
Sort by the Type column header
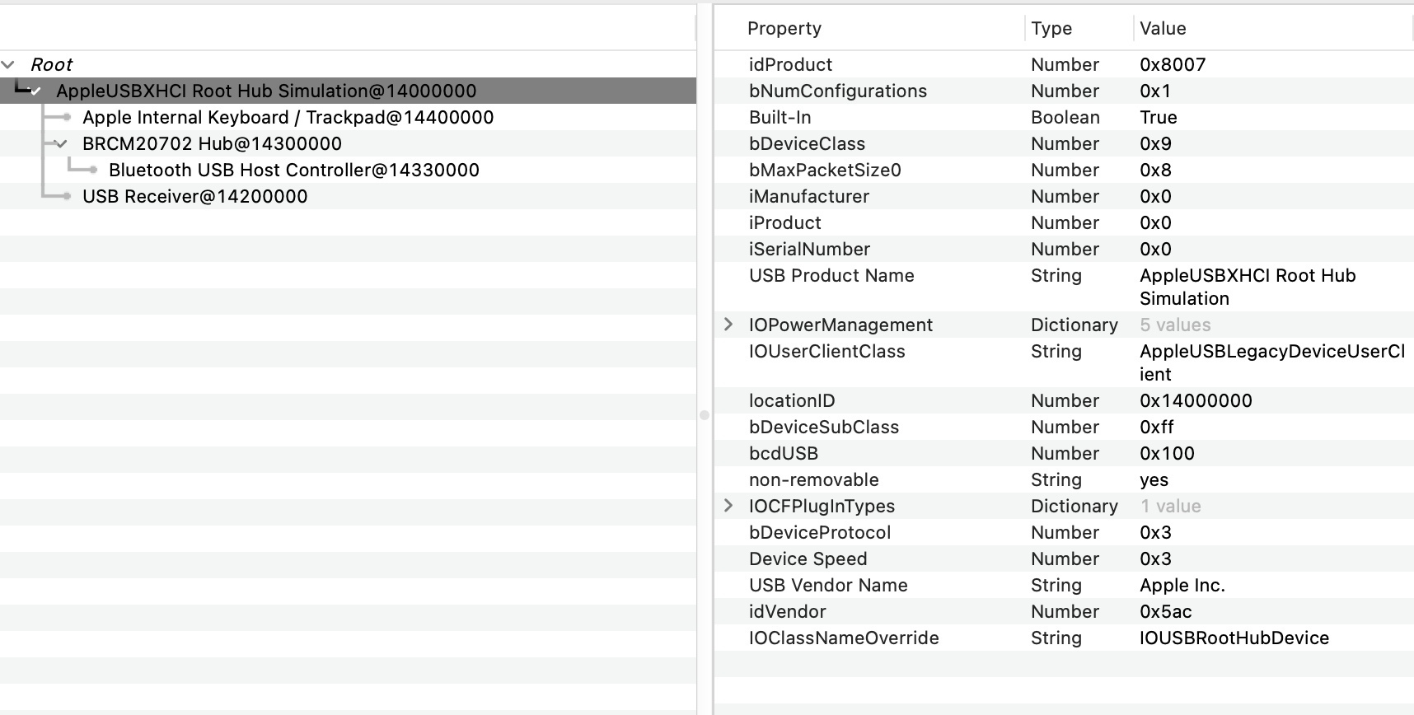pyautogui.click(x=1051, y=29)
